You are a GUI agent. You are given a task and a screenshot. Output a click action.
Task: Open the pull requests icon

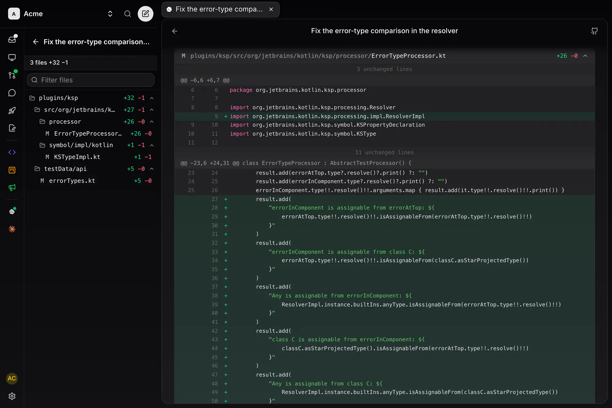pos(12,75)
